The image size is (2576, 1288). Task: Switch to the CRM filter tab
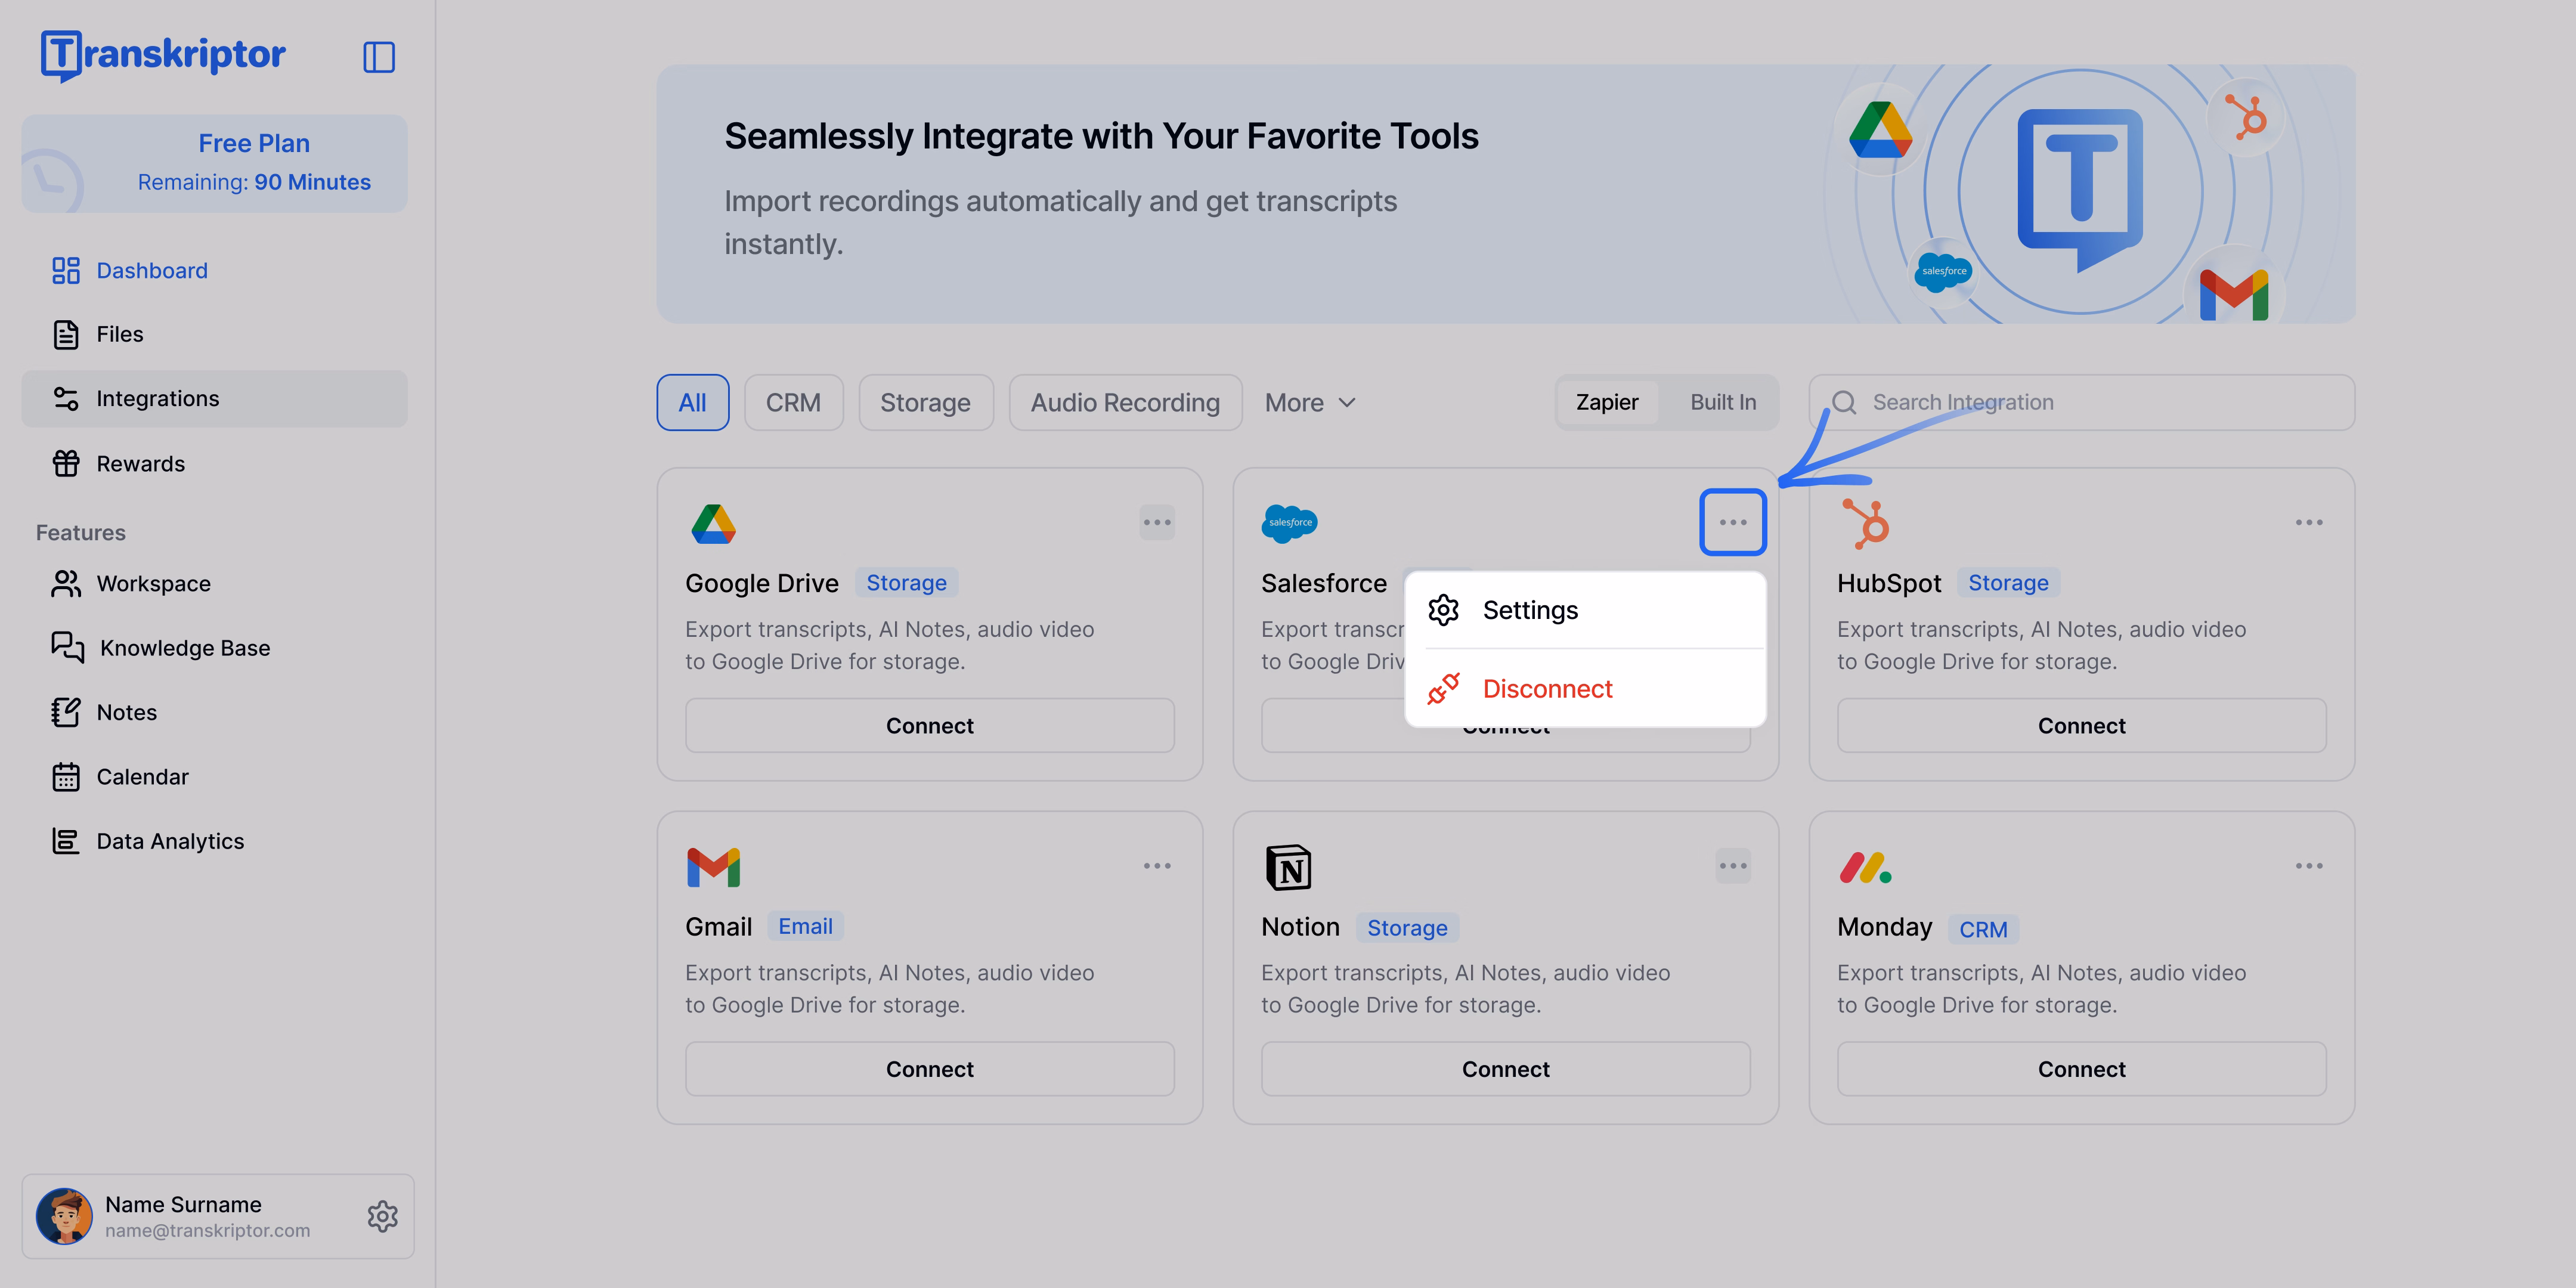793,402
